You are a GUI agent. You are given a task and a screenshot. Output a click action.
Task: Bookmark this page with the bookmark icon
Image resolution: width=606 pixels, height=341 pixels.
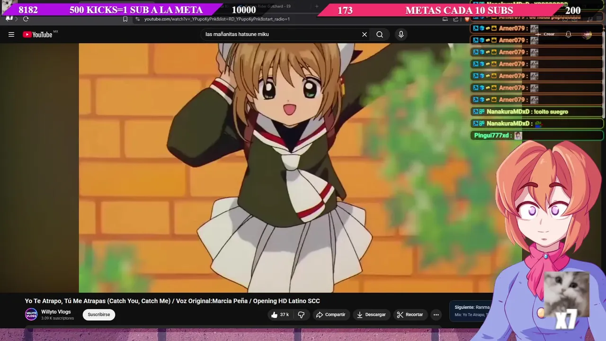pyautogui.click(x=125, y=19)
